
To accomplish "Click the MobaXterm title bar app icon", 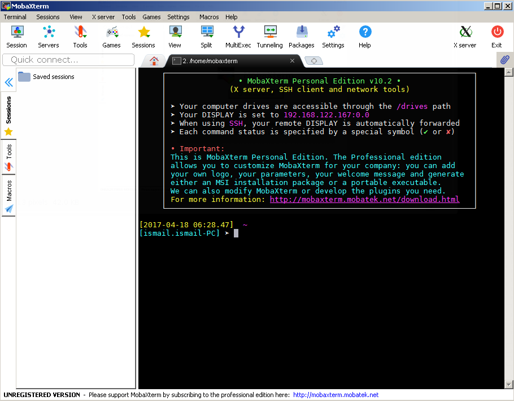I will coord(6,6).
